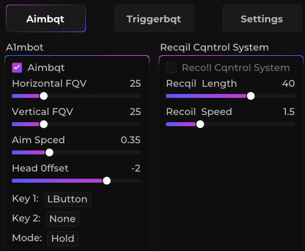Click the Head 0ffset value -2

click(x=136, y=168)
